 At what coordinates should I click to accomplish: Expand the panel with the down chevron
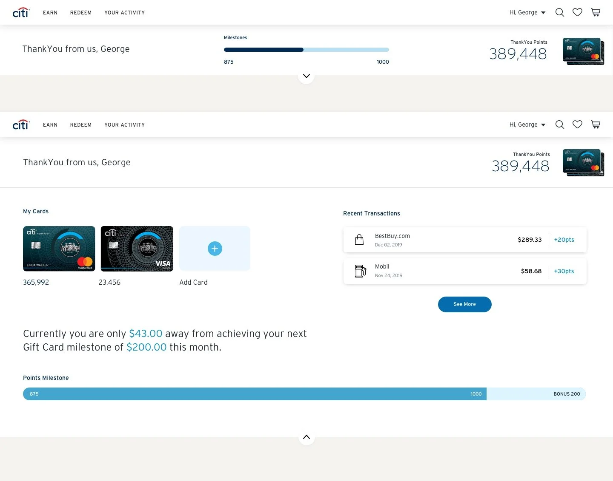tap(306, 76)
